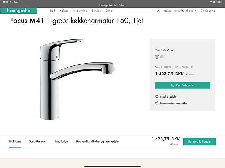Open the Rådgivning menu

[80, 11]
